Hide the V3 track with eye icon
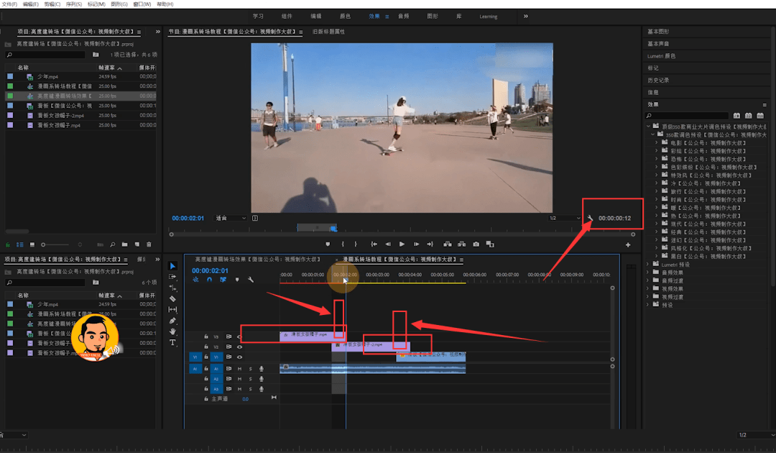The width and height of the screenshot is (776, 453). tap(239, 337)
